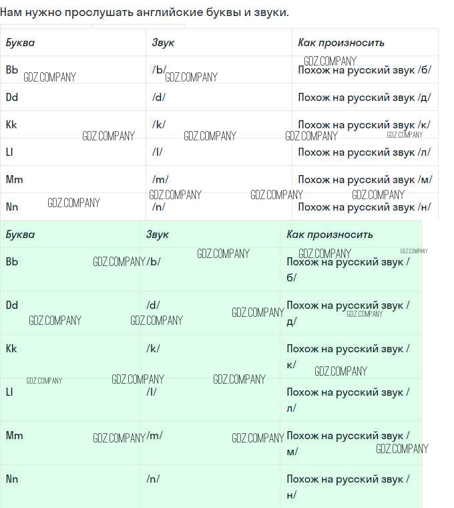This screenshot has width=454, height=508.
Task: Click the "Буква" header in the white table
Action: pyautogui.click(x=20, y=43)
